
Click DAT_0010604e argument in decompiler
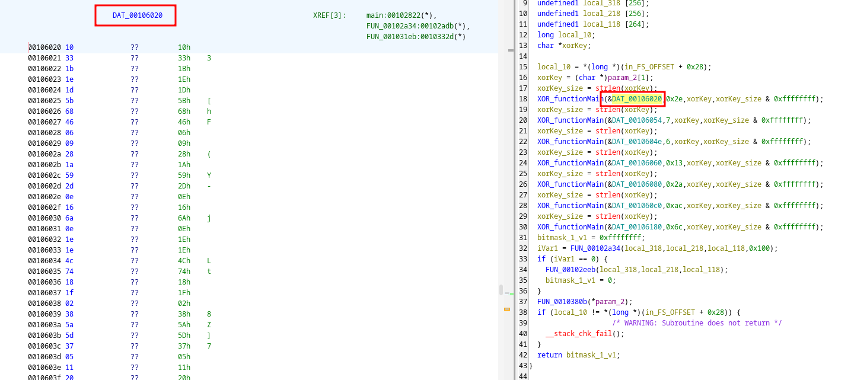[x=636, y=142]
